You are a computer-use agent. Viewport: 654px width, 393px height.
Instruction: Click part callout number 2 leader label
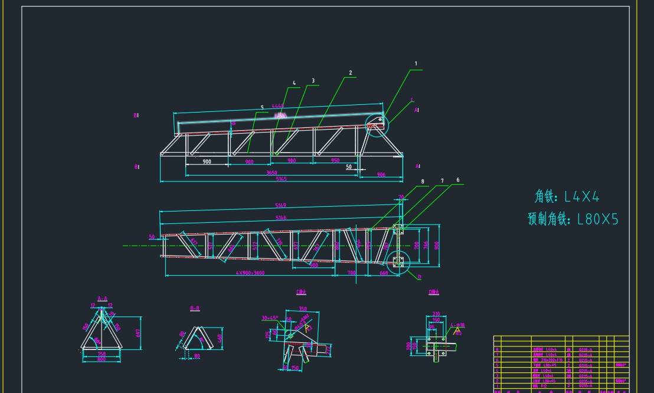(351, 73)
